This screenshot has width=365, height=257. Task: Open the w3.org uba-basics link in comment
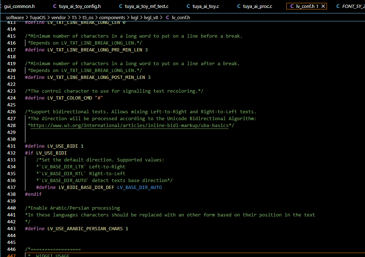click(130, 126)
